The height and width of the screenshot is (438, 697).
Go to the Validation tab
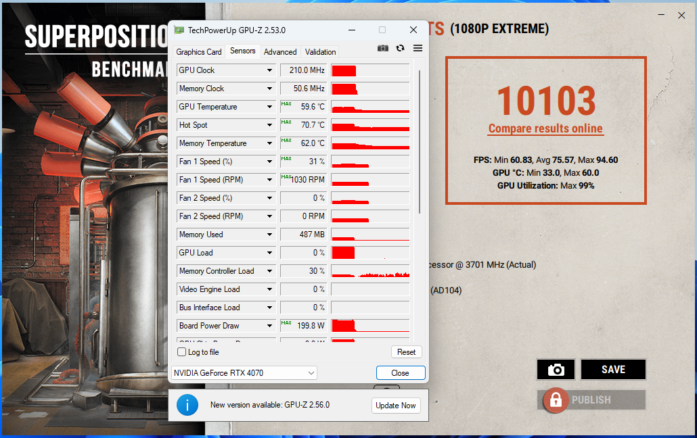tap(320, 52)
